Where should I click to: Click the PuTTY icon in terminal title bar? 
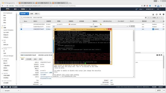[x=55, y=29]
